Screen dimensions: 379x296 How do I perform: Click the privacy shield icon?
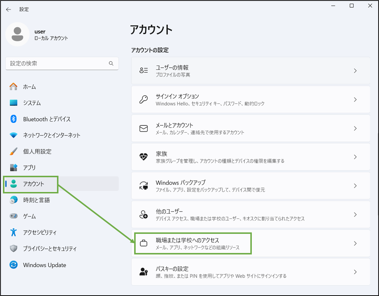14,248
